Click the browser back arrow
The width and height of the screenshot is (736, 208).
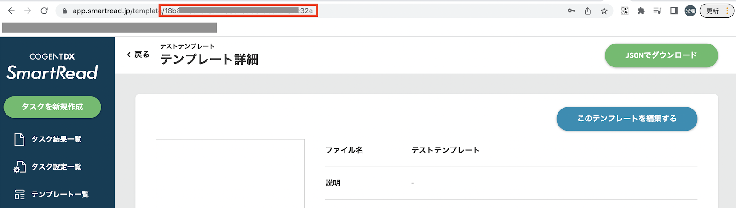coord(11,11)
